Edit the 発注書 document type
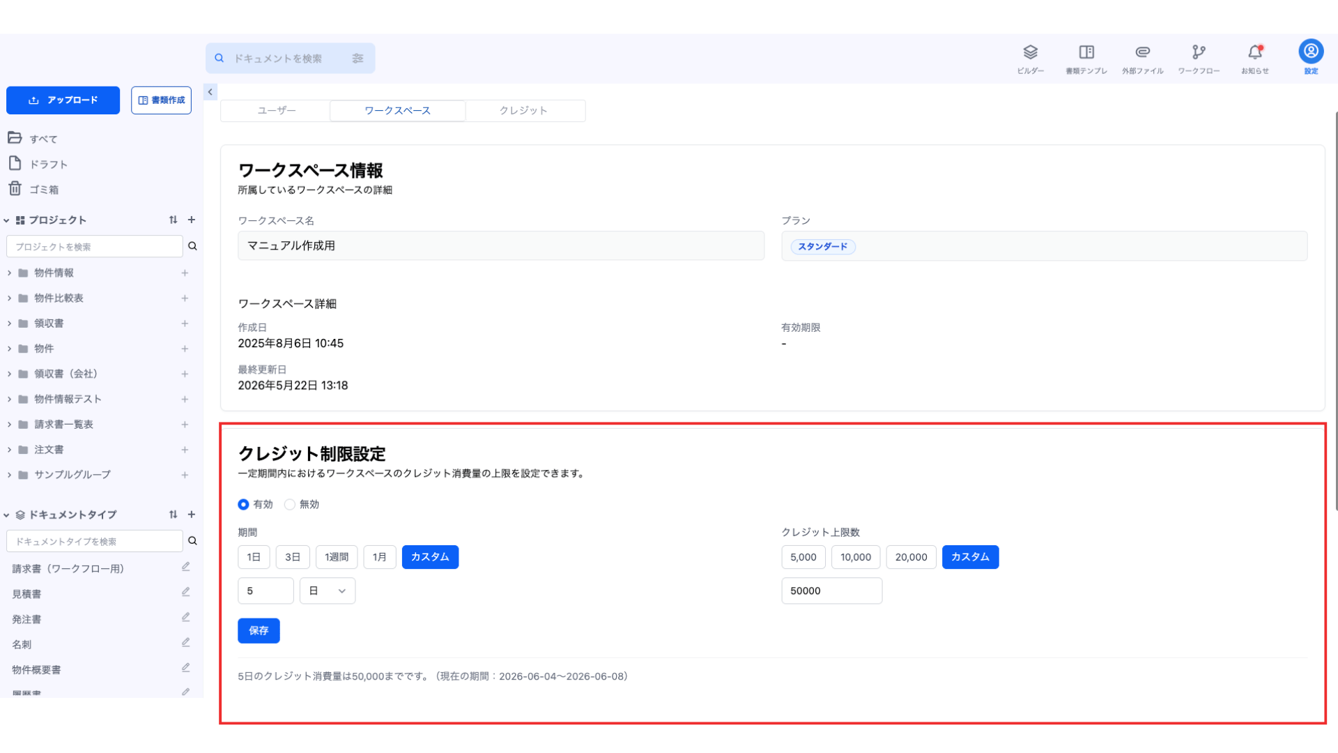The width and height of the screenshot is (1338, 753). (x=185, y=617)
